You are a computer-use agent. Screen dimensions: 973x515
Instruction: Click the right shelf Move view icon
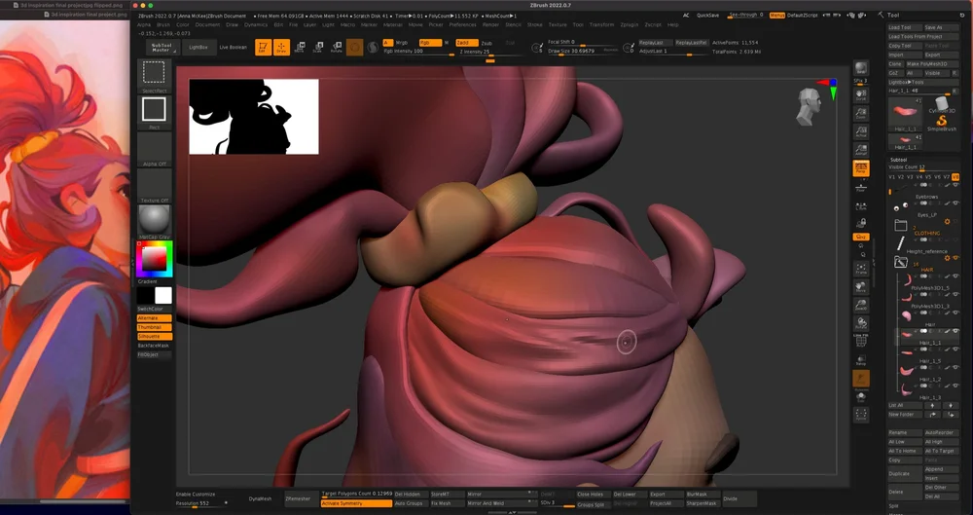coord(861,286)
